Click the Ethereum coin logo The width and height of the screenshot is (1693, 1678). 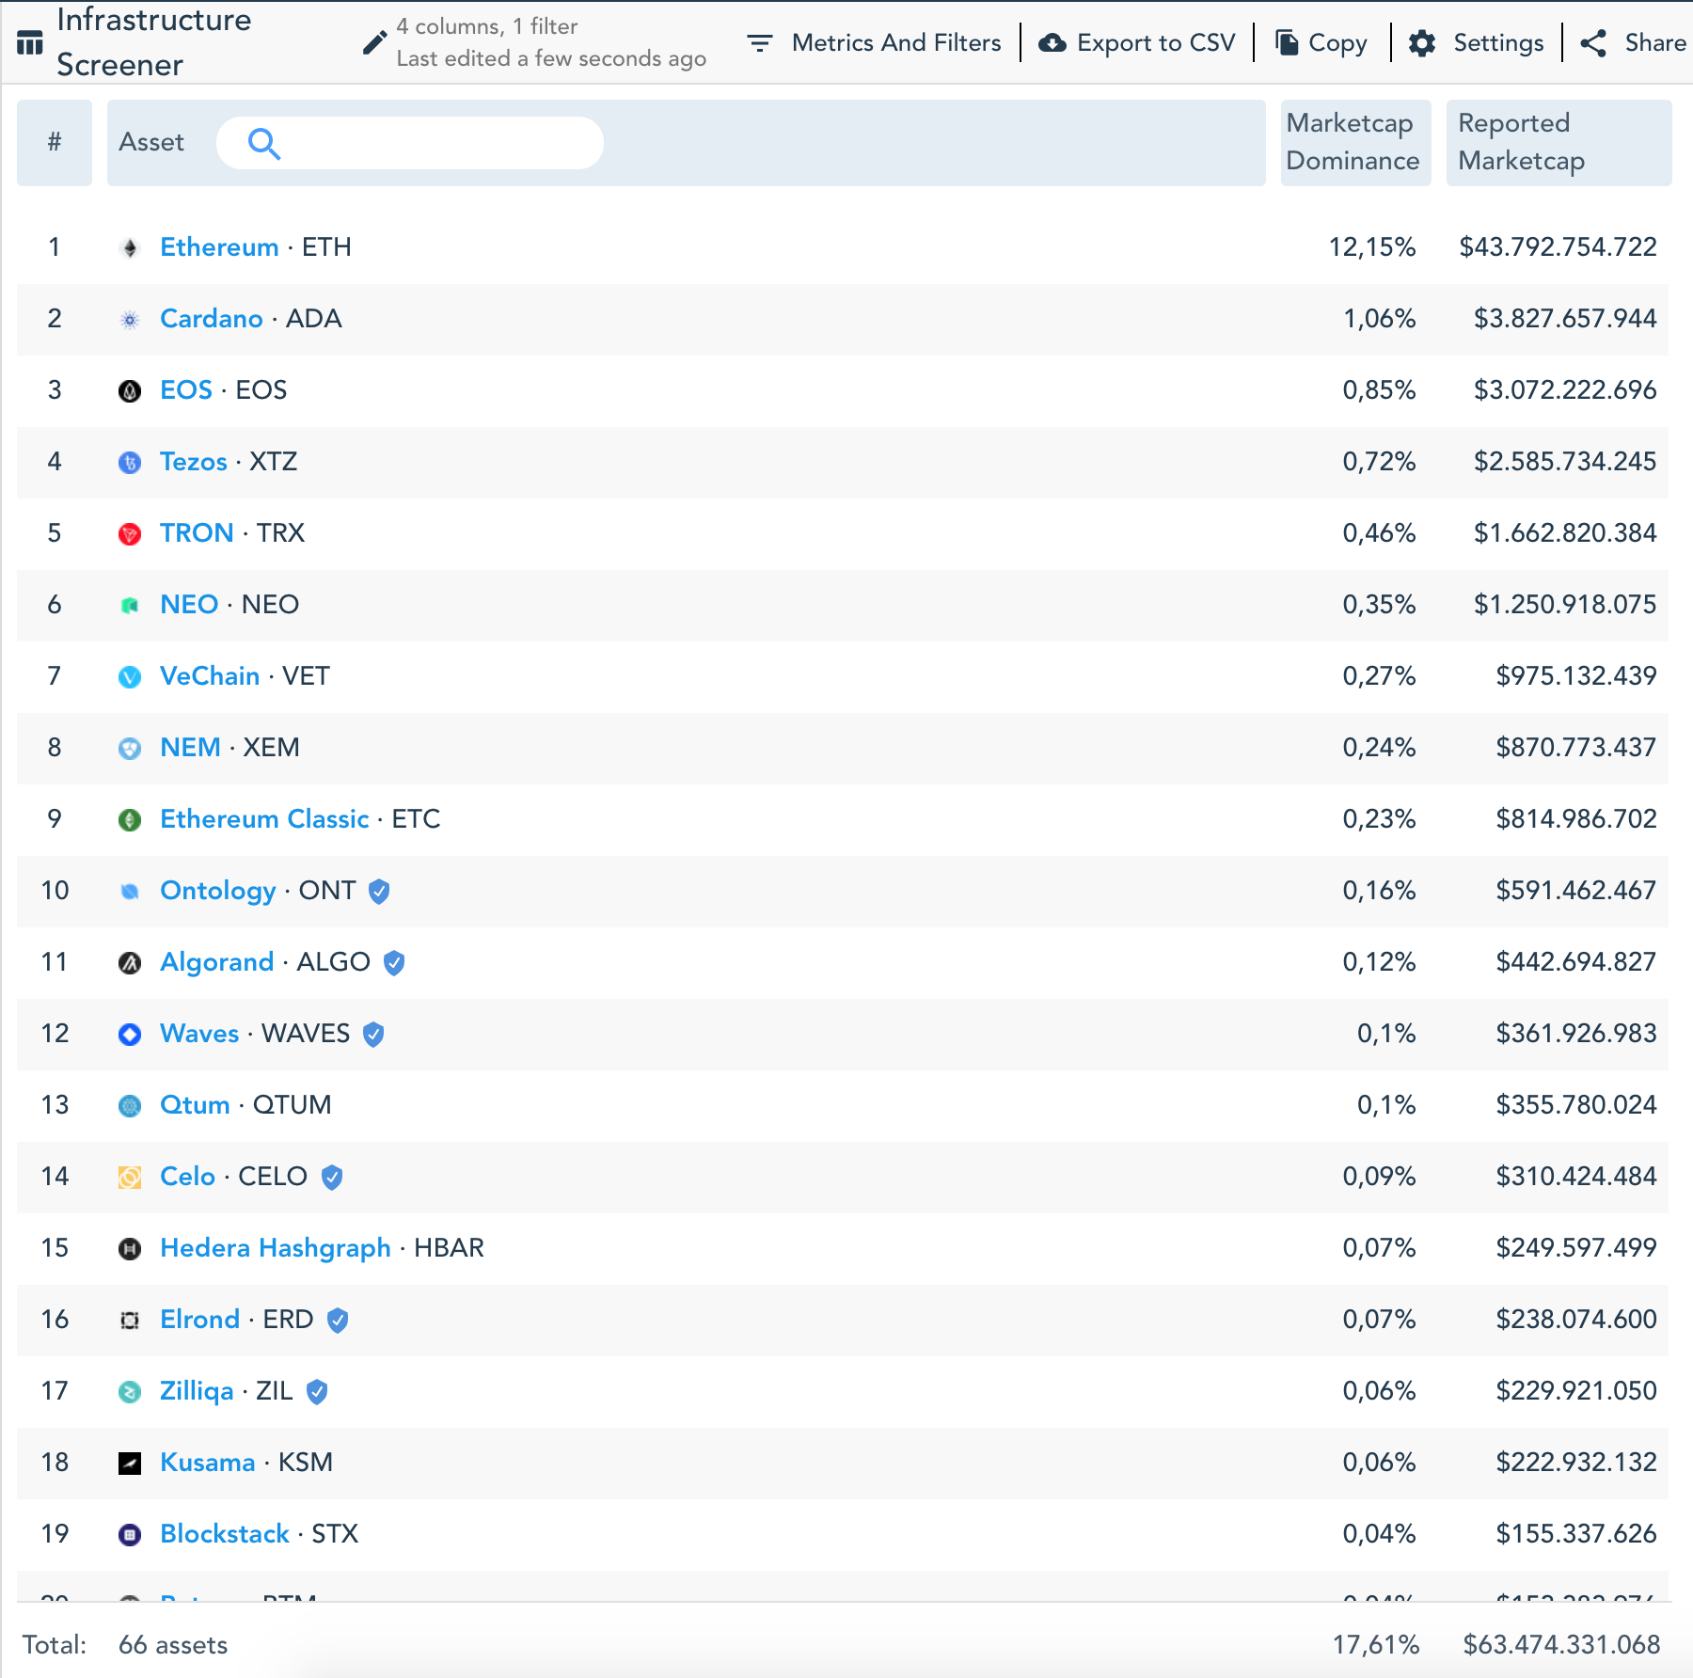pos(130,247)
